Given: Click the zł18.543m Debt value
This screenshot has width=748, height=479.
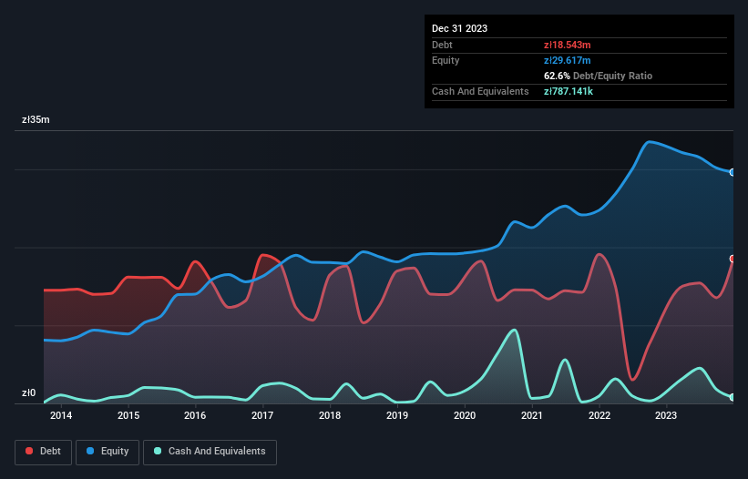Looking at the screenshot, I should [567, 45].
